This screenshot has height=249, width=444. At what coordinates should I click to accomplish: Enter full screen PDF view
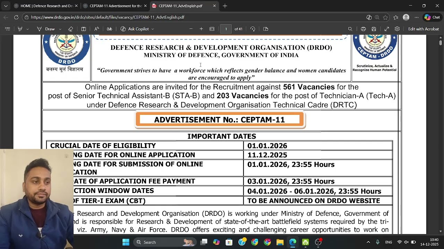coord(387,29)
